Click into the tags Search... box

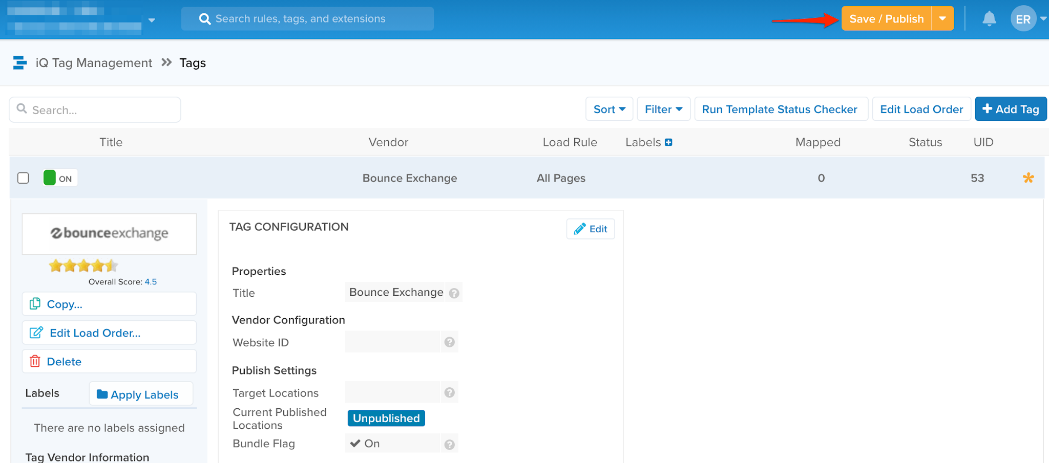95,109
